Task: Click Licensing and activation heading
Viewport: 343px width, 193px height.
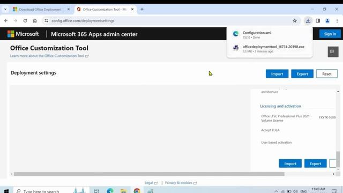Action: [x=280, y=106]
